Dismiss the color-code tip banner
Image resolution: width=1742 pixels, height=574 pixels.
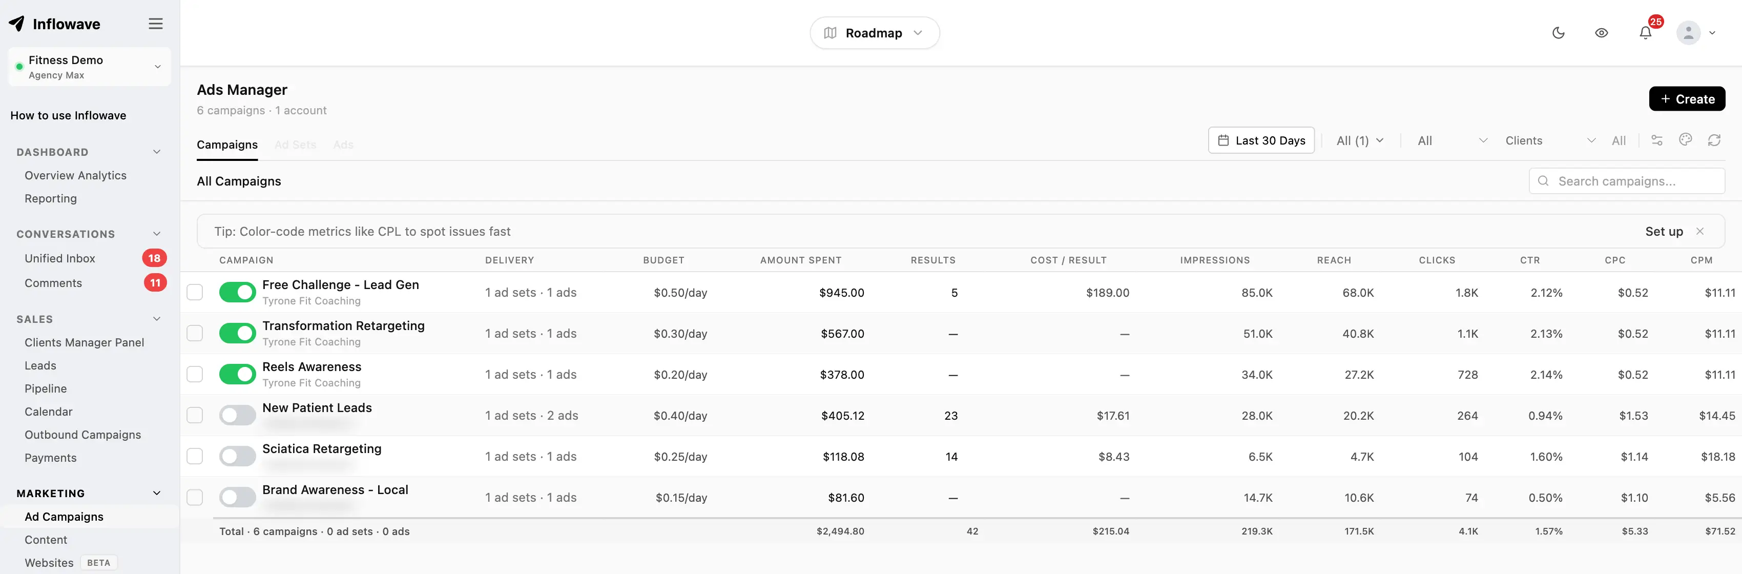click(x=1700, y=231)
